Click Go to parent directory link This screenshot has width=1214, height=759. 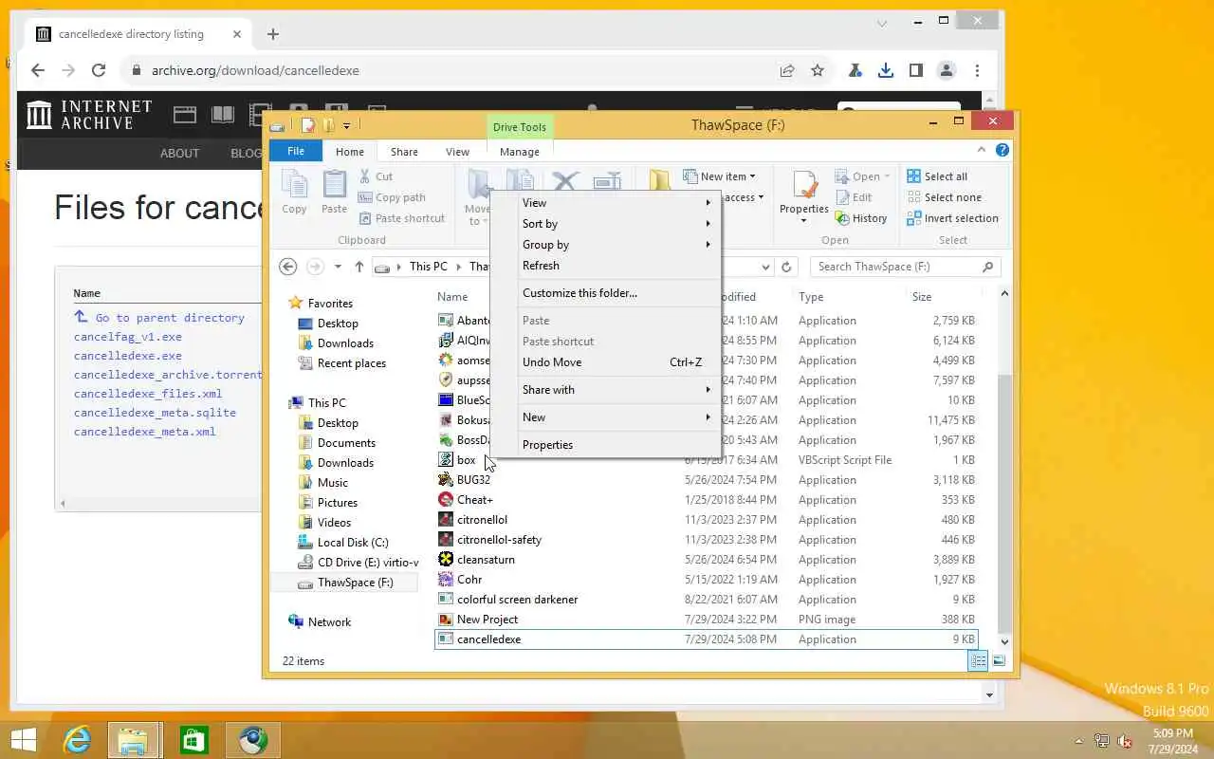pos(170,318)
